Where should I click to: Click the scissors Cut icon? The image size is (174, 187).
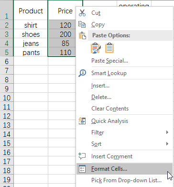click(x=82, y=13)
